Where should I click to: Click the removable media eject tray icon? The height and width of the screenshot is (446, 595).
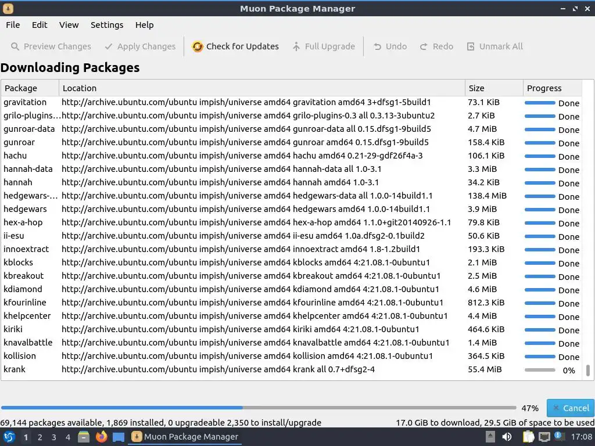490,437
